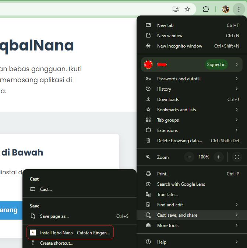Click the Translate… label

167,194
